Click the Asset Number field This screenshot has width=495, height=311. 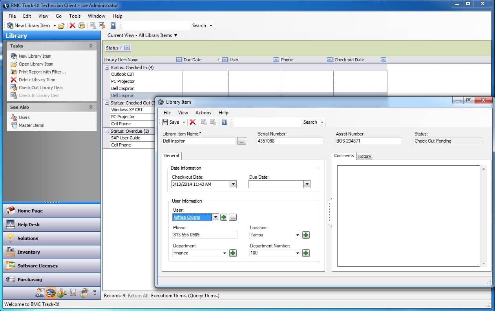pos(369,141)
